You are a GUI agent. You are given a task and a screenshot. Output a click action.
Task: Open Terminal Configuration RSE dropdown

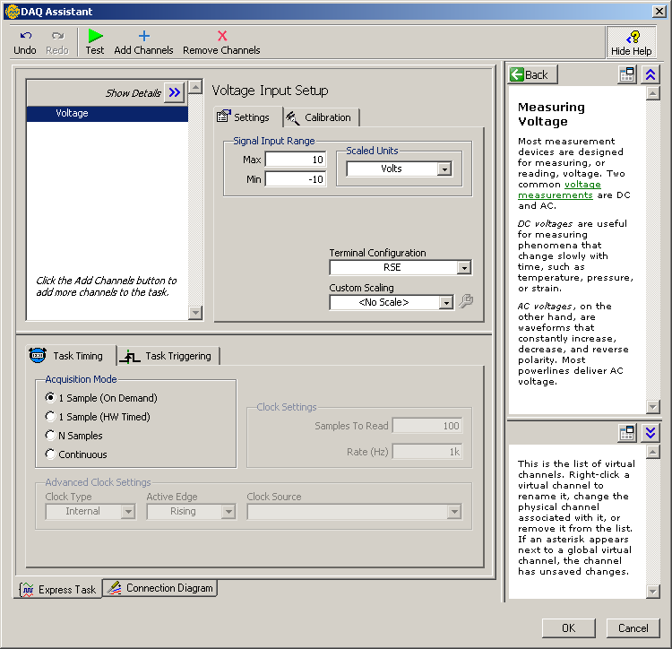point(464,267)
